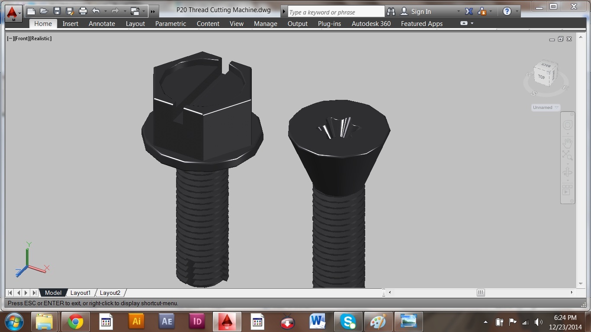Expand the Sign In dropdown arrow

pos(459,12)
